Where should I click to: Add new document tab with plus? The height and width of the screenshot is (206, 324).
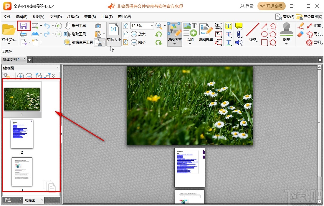coord(29,60)
